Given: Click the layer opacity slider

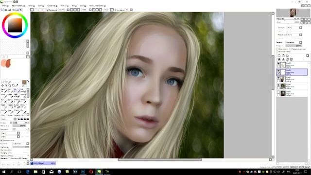Looking at the screenshot, I should [x=294, y=46].
